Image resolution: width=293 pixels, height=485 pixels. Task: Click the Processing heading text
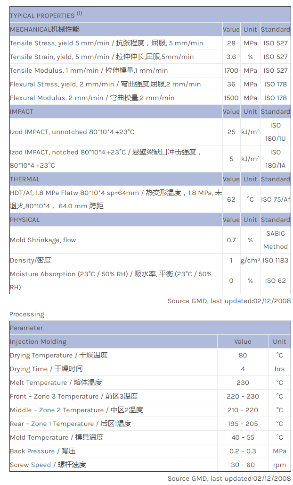(x=27, y=314)
